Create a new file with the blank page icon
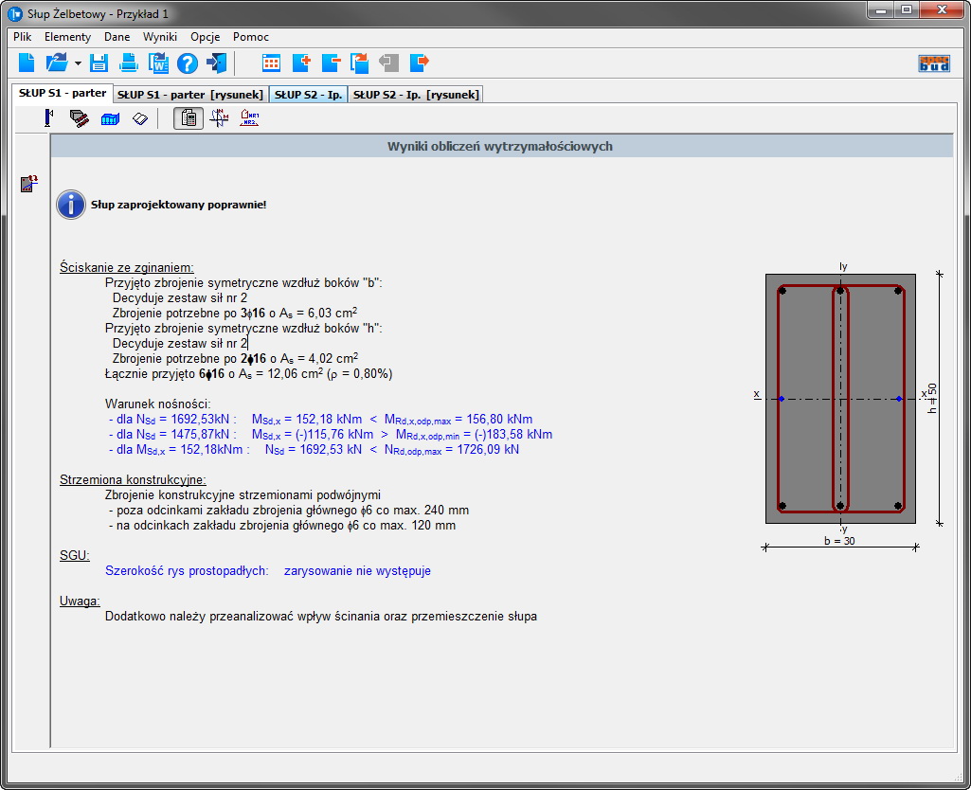 click(27, 63)
